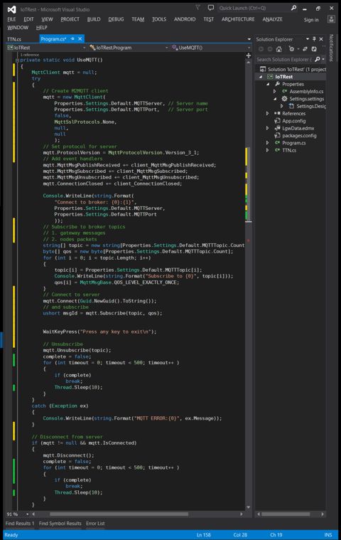Click the Visual Studio logo icon
The width and height of the screenshot is (341, 540).
[x=11, y=10]
